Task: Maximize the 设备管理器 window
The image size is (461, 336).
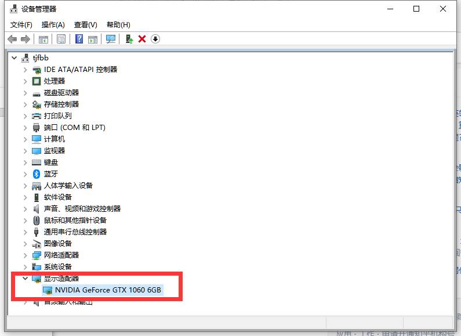Action: point(416,9)
